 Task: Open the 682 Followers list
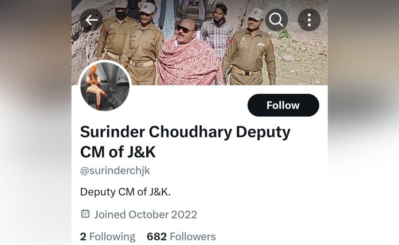pos(181,236)
